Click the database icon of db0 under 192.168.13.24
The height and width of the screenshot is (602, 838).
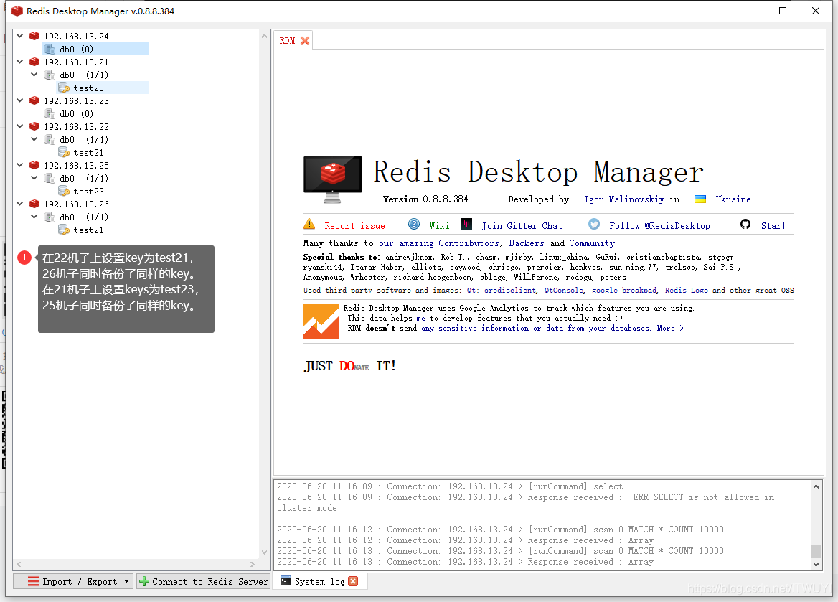pos(50,50)
